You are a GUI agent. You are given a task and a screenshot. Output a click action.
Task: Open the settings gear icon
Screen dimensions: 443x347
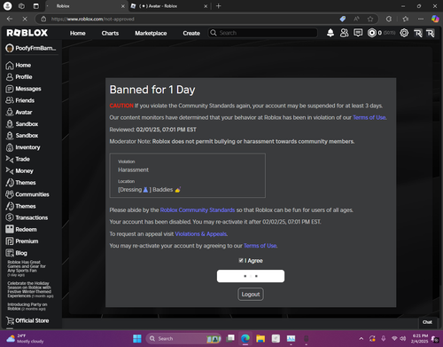pos(404,33)
